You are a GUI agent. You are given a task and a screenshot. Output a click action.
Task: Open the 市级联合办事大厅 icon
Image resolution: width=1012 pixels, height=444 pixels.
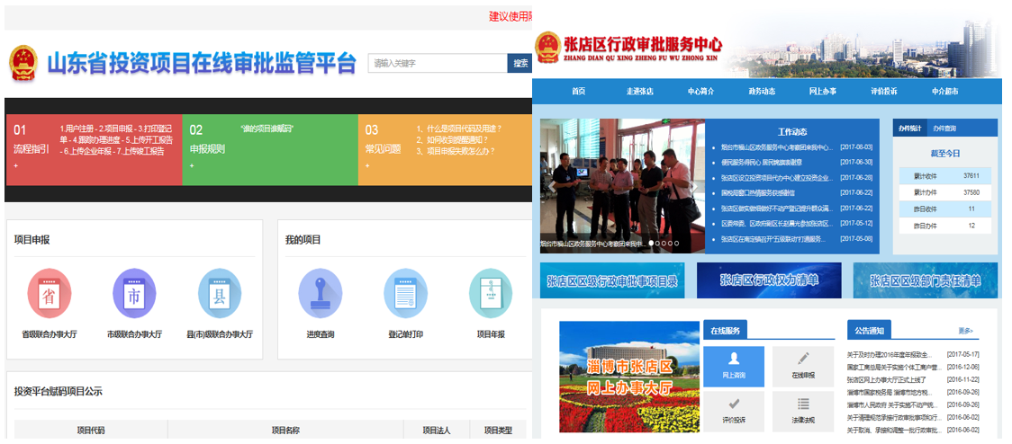(x=134, y=294)
